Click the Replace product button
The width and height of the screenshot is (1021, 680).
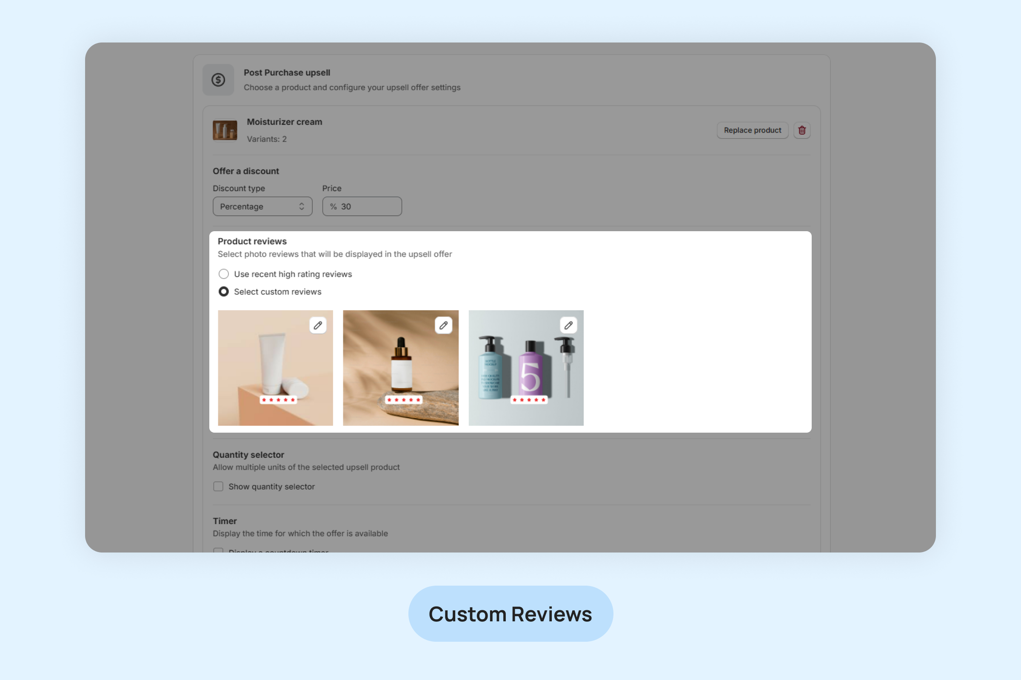pyautogui.click(x=752, y=130)
